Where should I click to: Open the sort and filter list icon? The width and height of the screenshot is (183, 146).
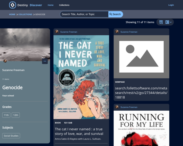coord(161,22)
